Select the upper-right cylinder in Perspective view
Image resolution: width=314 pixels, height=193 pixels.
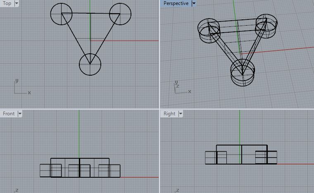266,26
